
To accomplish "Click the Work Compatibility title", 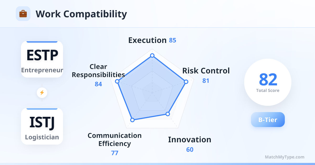I will [81, 14].
